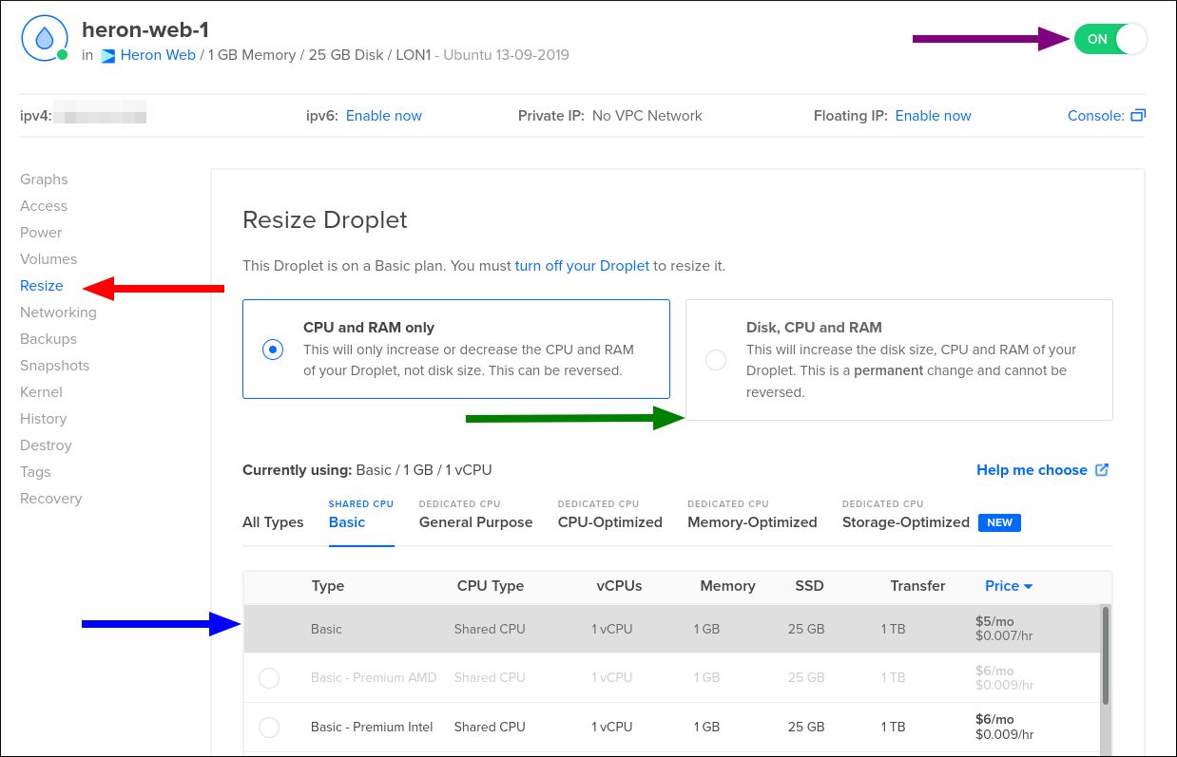Click Enable now for ipv6
1177x757 pixels.
(x=383, y=116)
